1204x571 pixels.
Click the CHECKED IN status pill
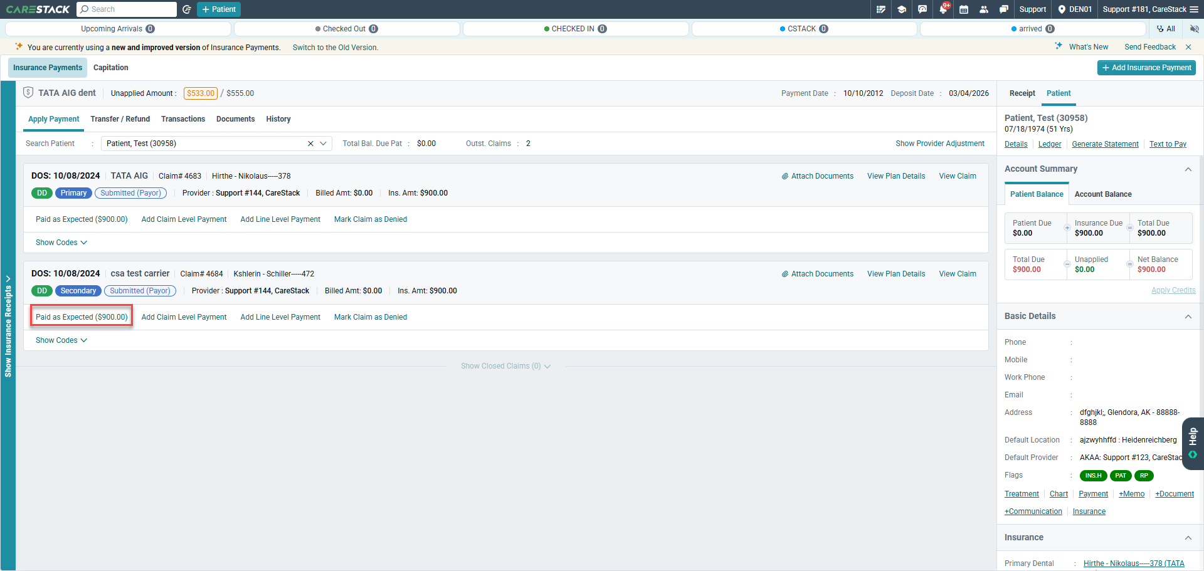575,29
